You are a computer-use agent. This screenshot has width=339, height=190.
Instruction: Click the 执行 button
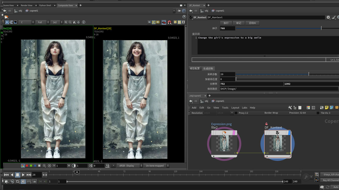click(226, 23)
